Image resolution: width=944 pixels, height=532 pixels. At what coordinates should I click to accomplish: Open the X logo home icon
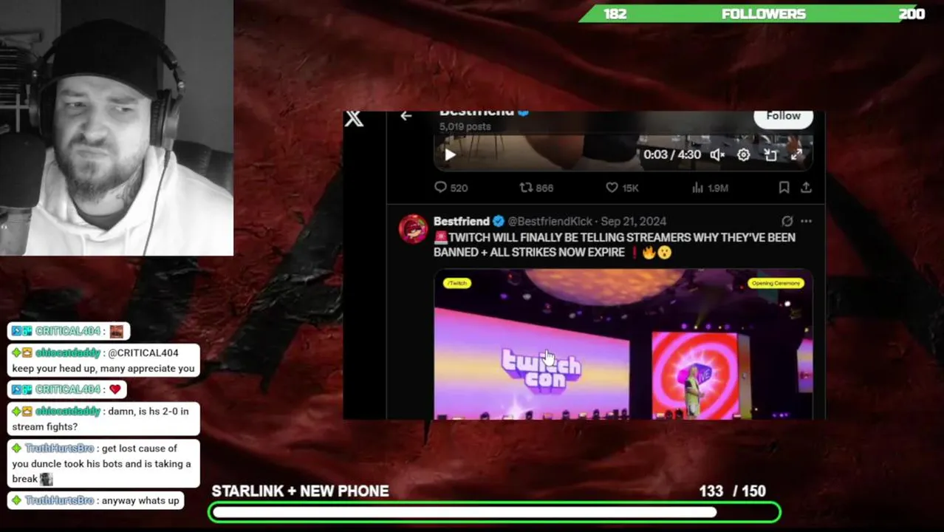click(x=354, y=118)
